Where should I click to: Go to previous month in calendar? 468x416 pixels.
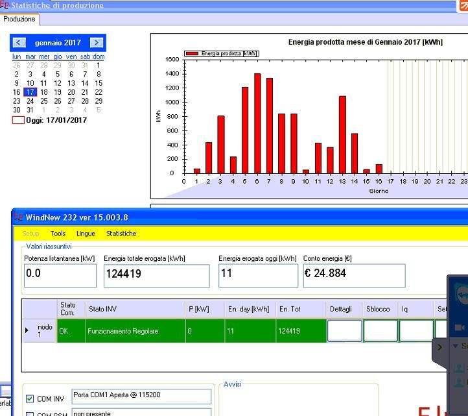coord(19,43)
